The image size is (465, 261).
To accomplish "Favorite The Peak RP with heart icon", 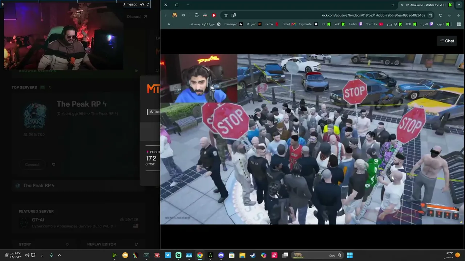I will pyautogui.click(x=53, y=165).
